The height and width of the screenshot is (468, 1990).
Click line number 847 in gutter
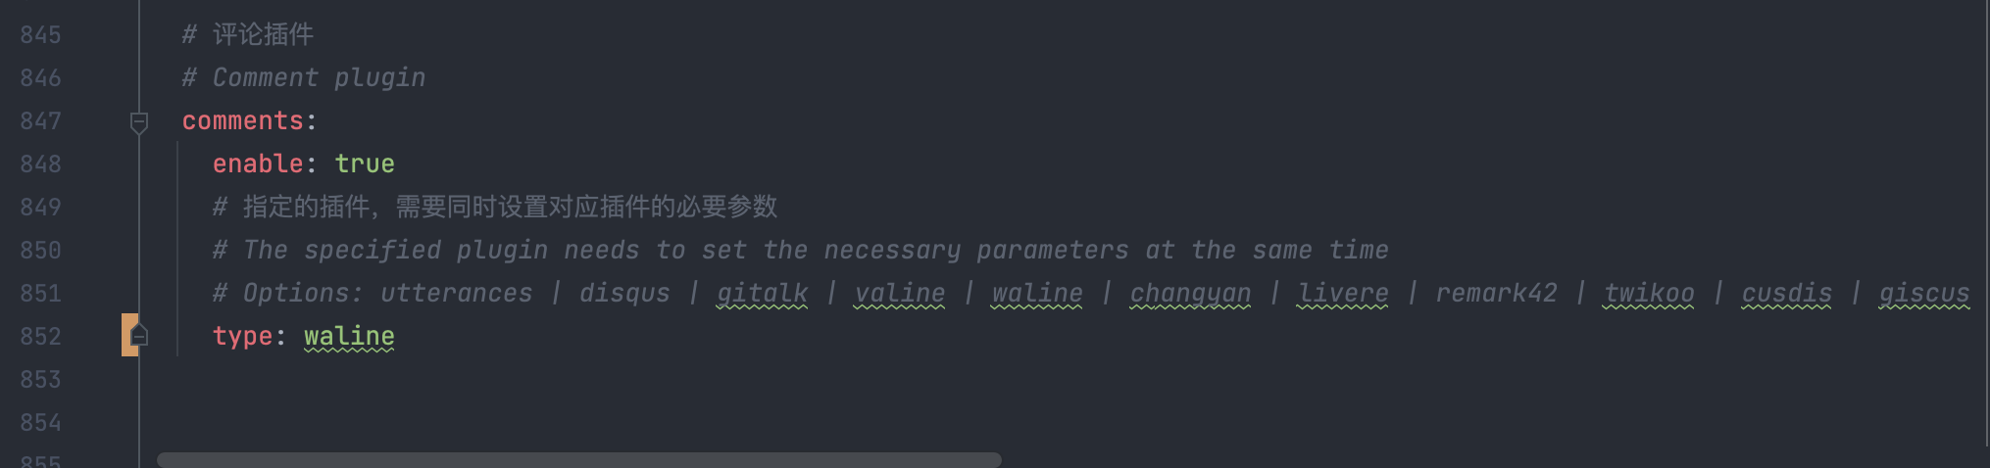coord(41,120)
